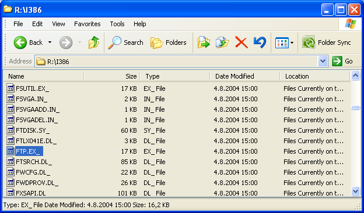The width and height of the screenshot is (364, 213).
Task: Select the highlighted FTP.EX_ file name
Action: click(x=29, y=151)
